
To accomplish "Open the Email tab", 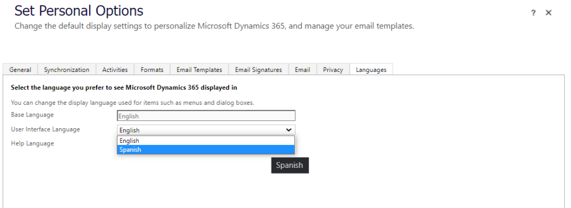I will click(x=303, y=70).
